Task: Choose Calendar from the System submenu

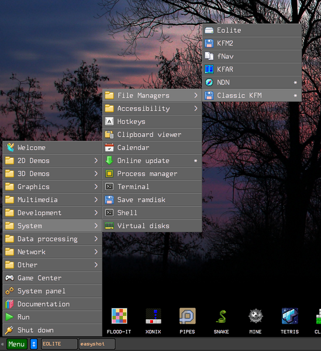Action: coord(152,147)
